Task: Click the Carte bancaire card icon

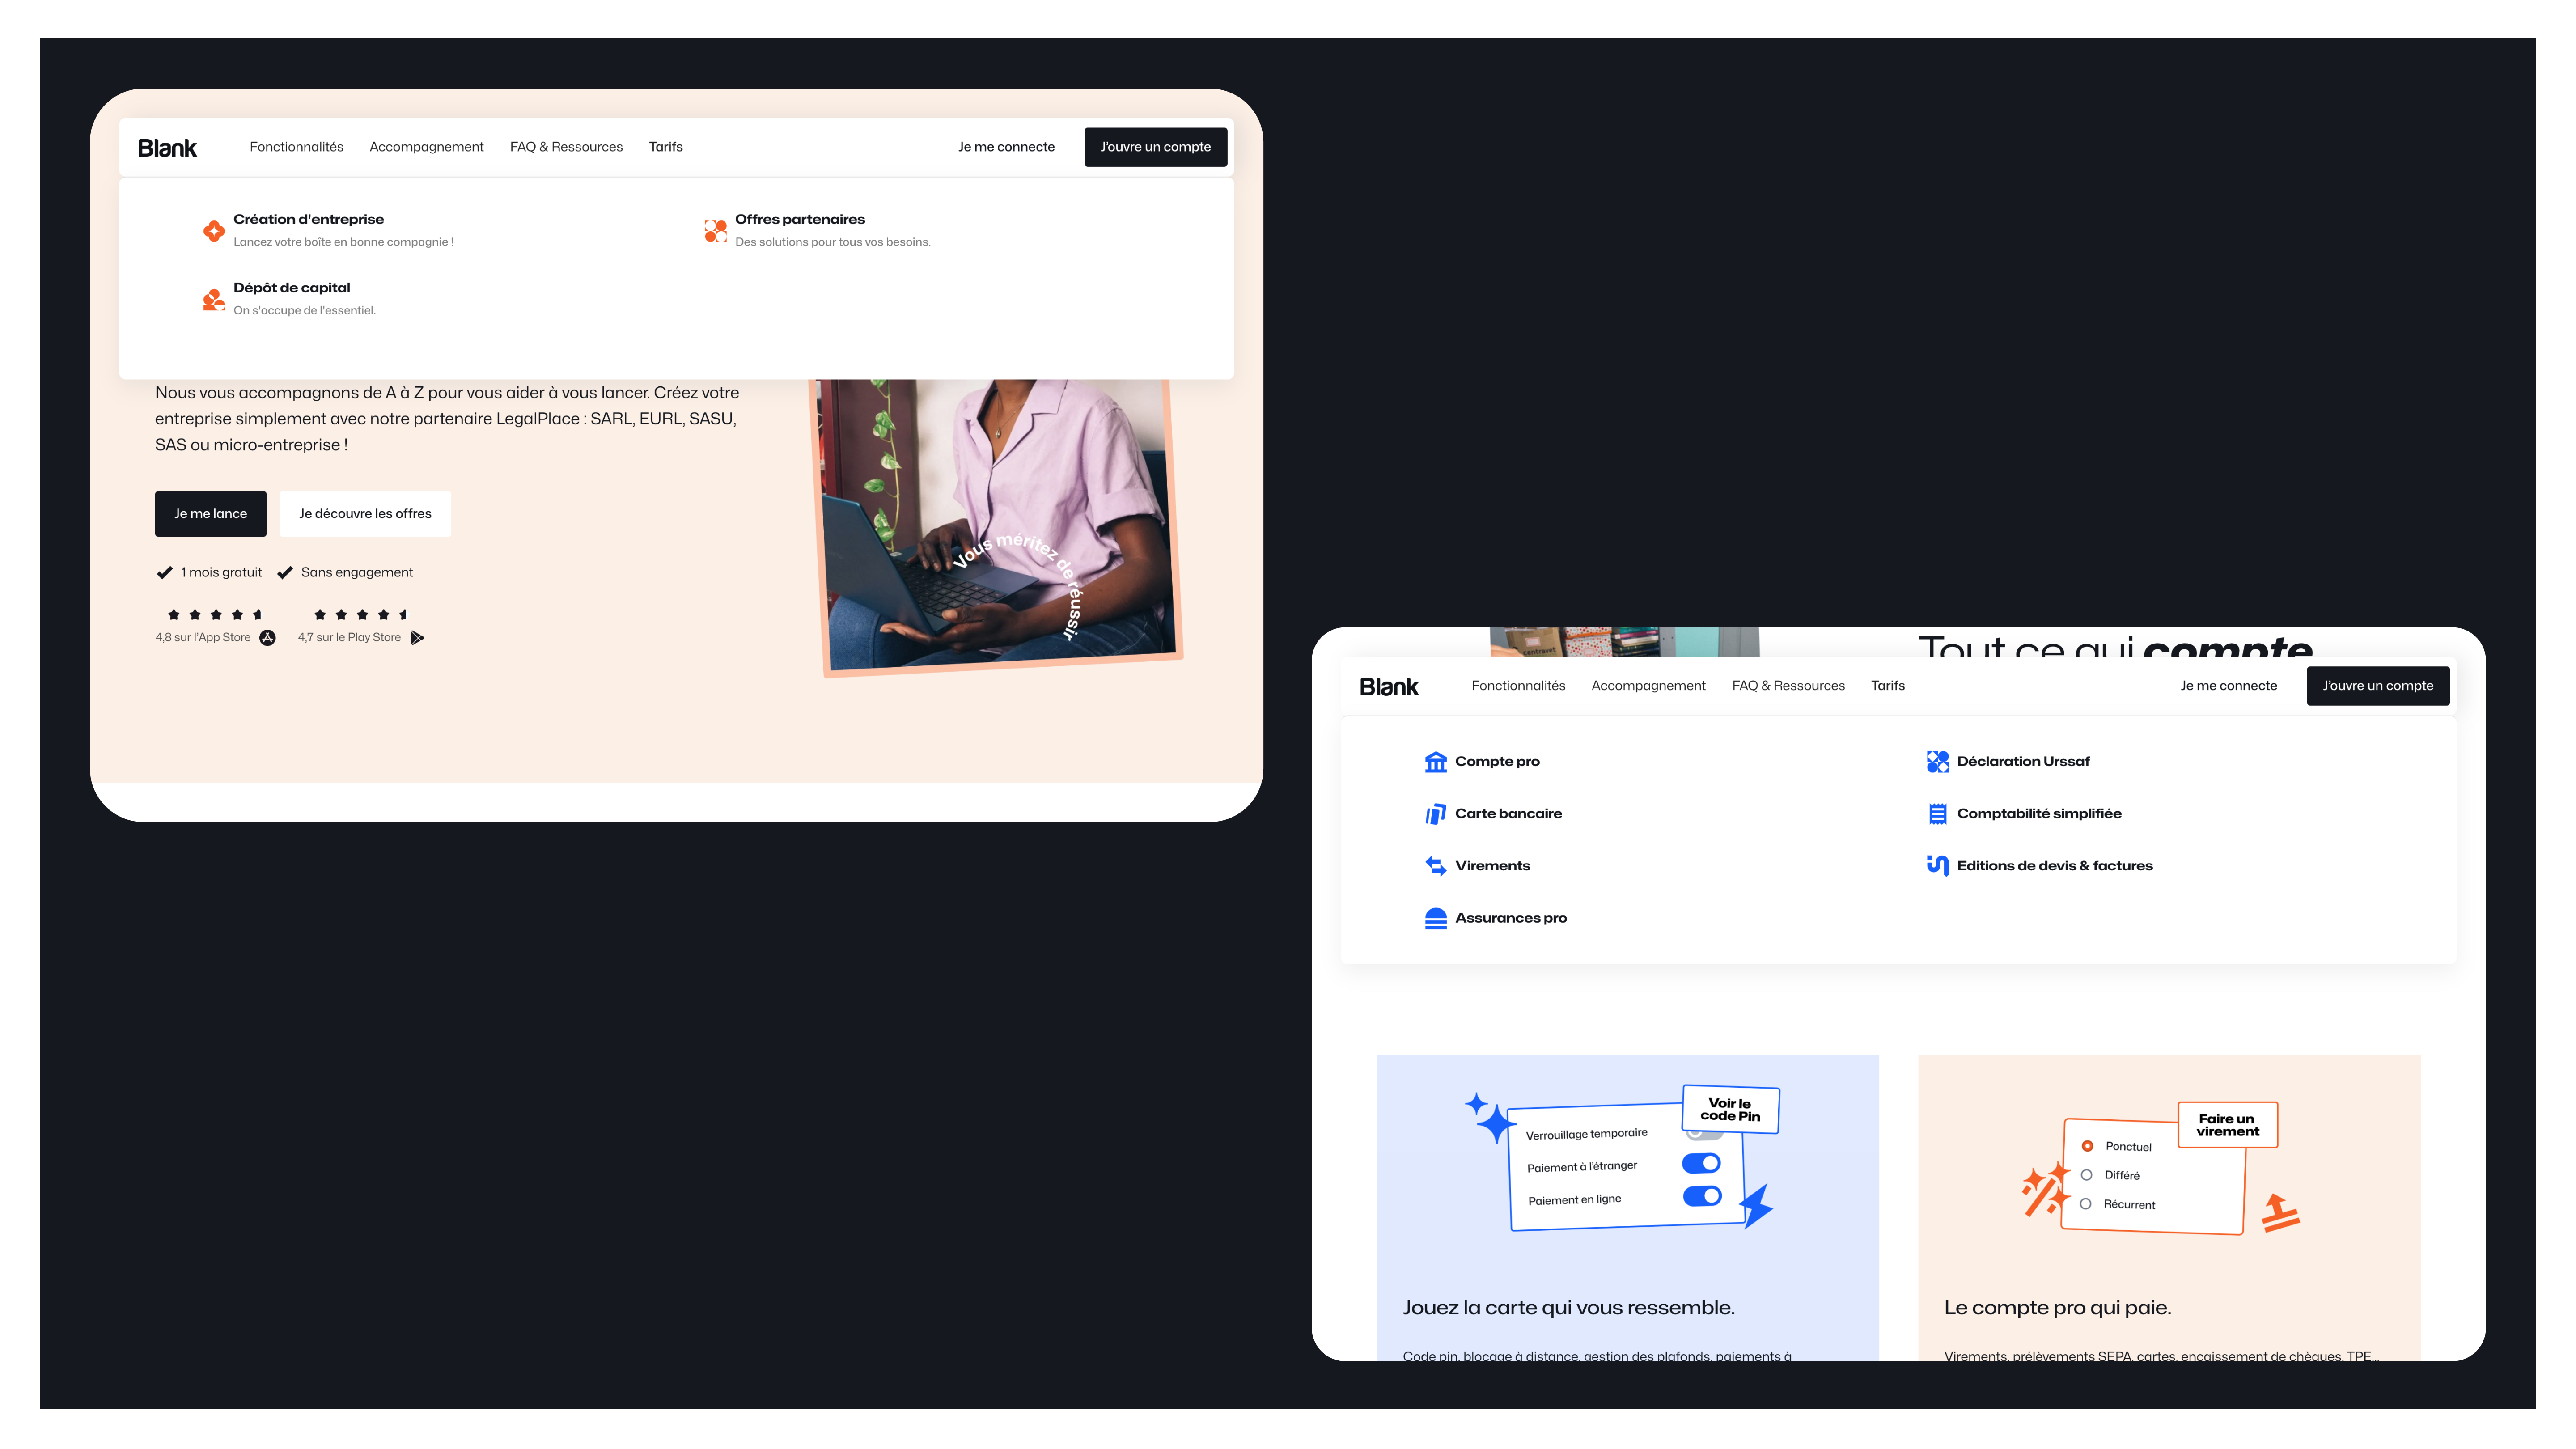Action: (1435, 814)
